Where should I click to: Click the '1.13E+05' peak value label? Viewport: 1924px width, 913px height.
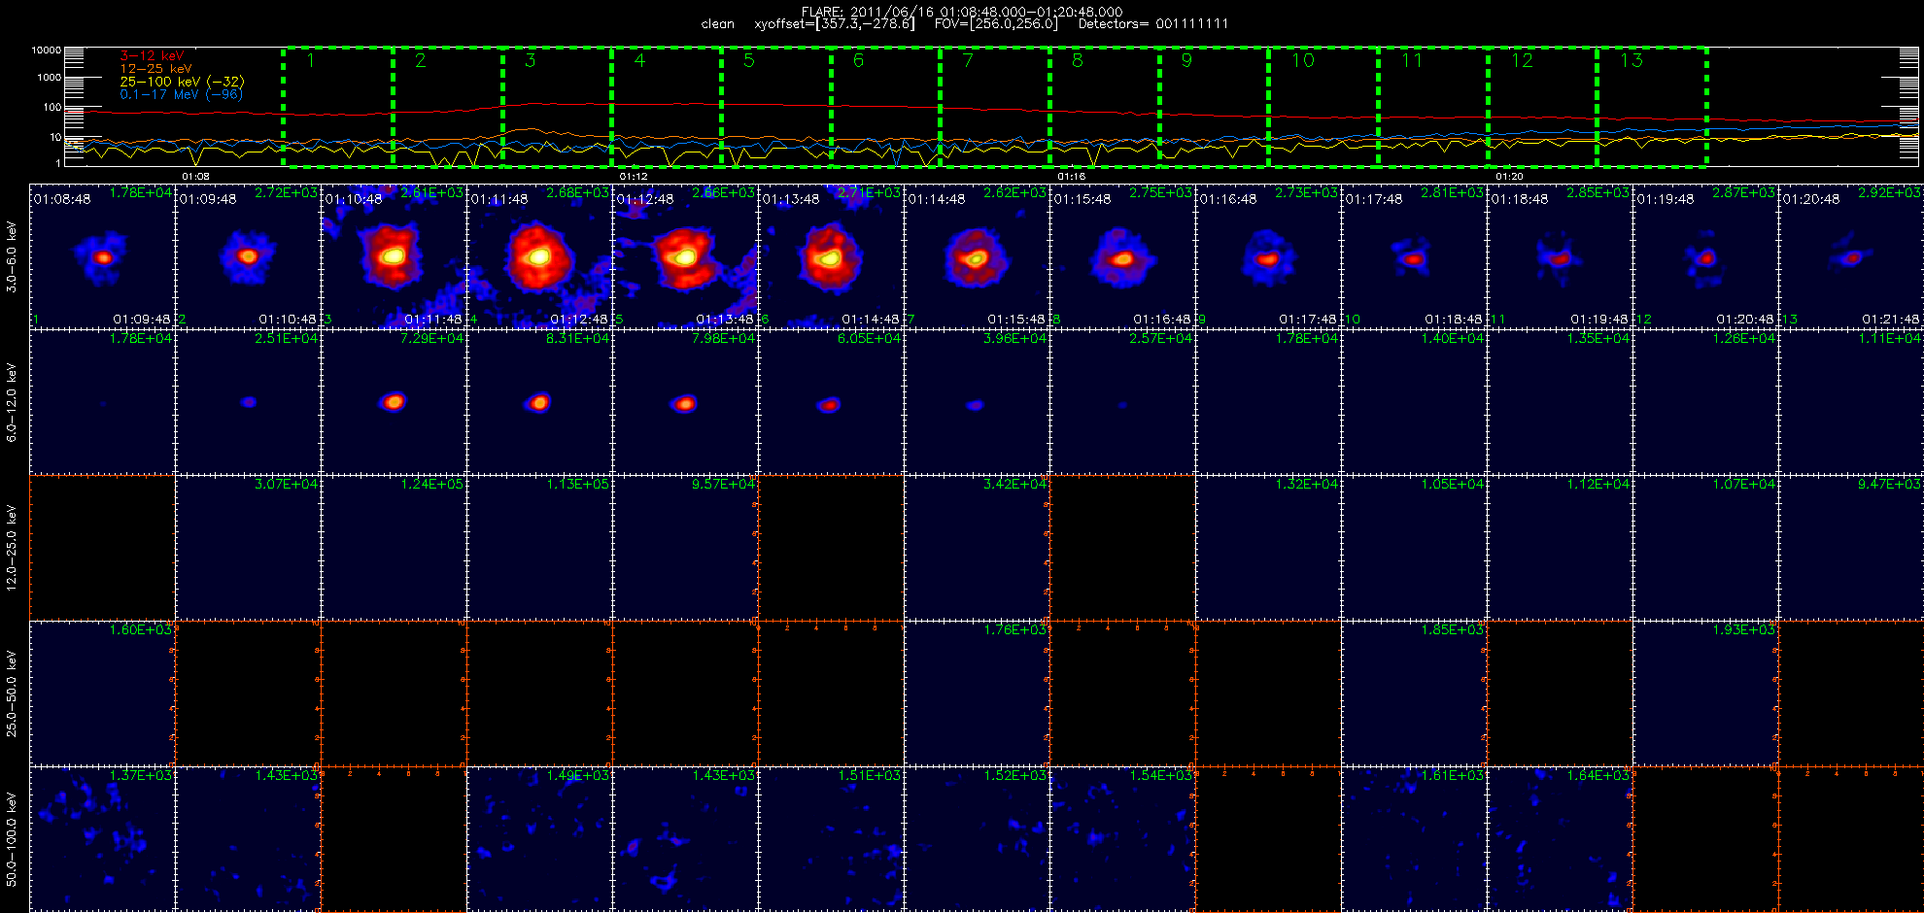[577, 484]
